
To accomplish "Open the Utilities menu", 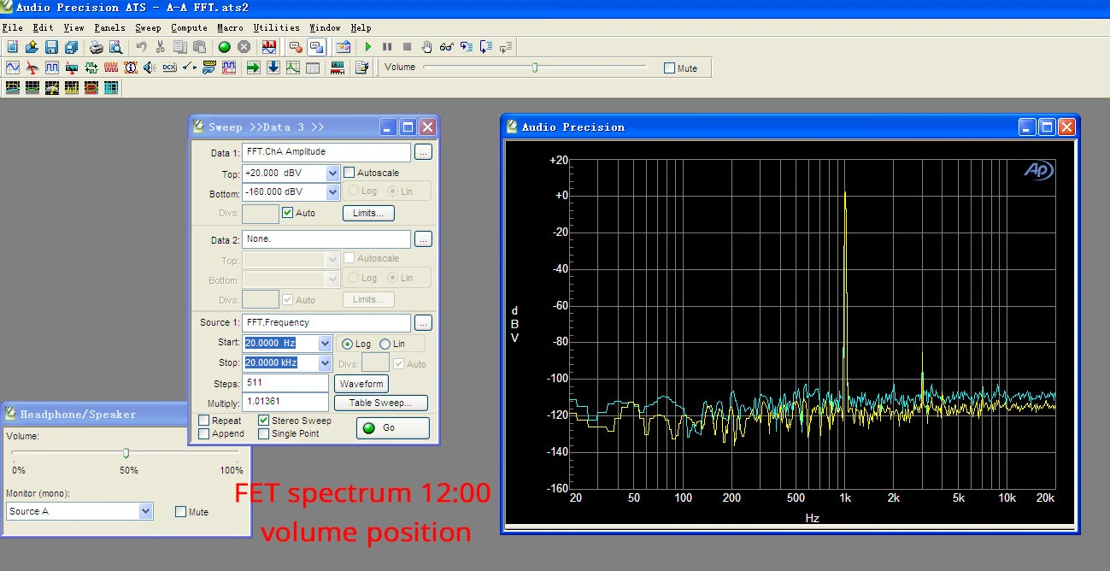I will point(277,27).
